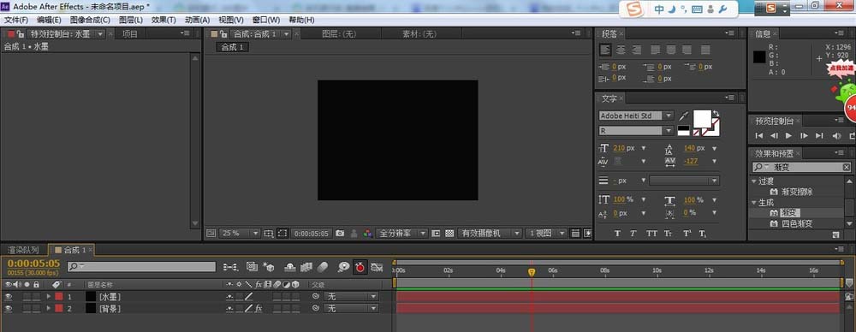The image size is (856, 332).
Task: Expand the 水墨 layer properties
Action: (x=49, y=297)
